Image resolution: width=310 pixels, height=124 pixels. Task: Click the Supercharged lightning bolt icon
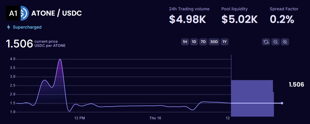[x=9, y=27]
